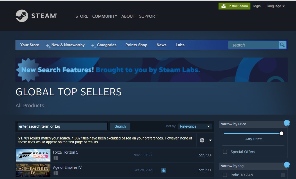Image resolution: width=296 pixels, height=179 pixels.
Task: Click the plus icon beside Categories
Action: coord(94,45)
